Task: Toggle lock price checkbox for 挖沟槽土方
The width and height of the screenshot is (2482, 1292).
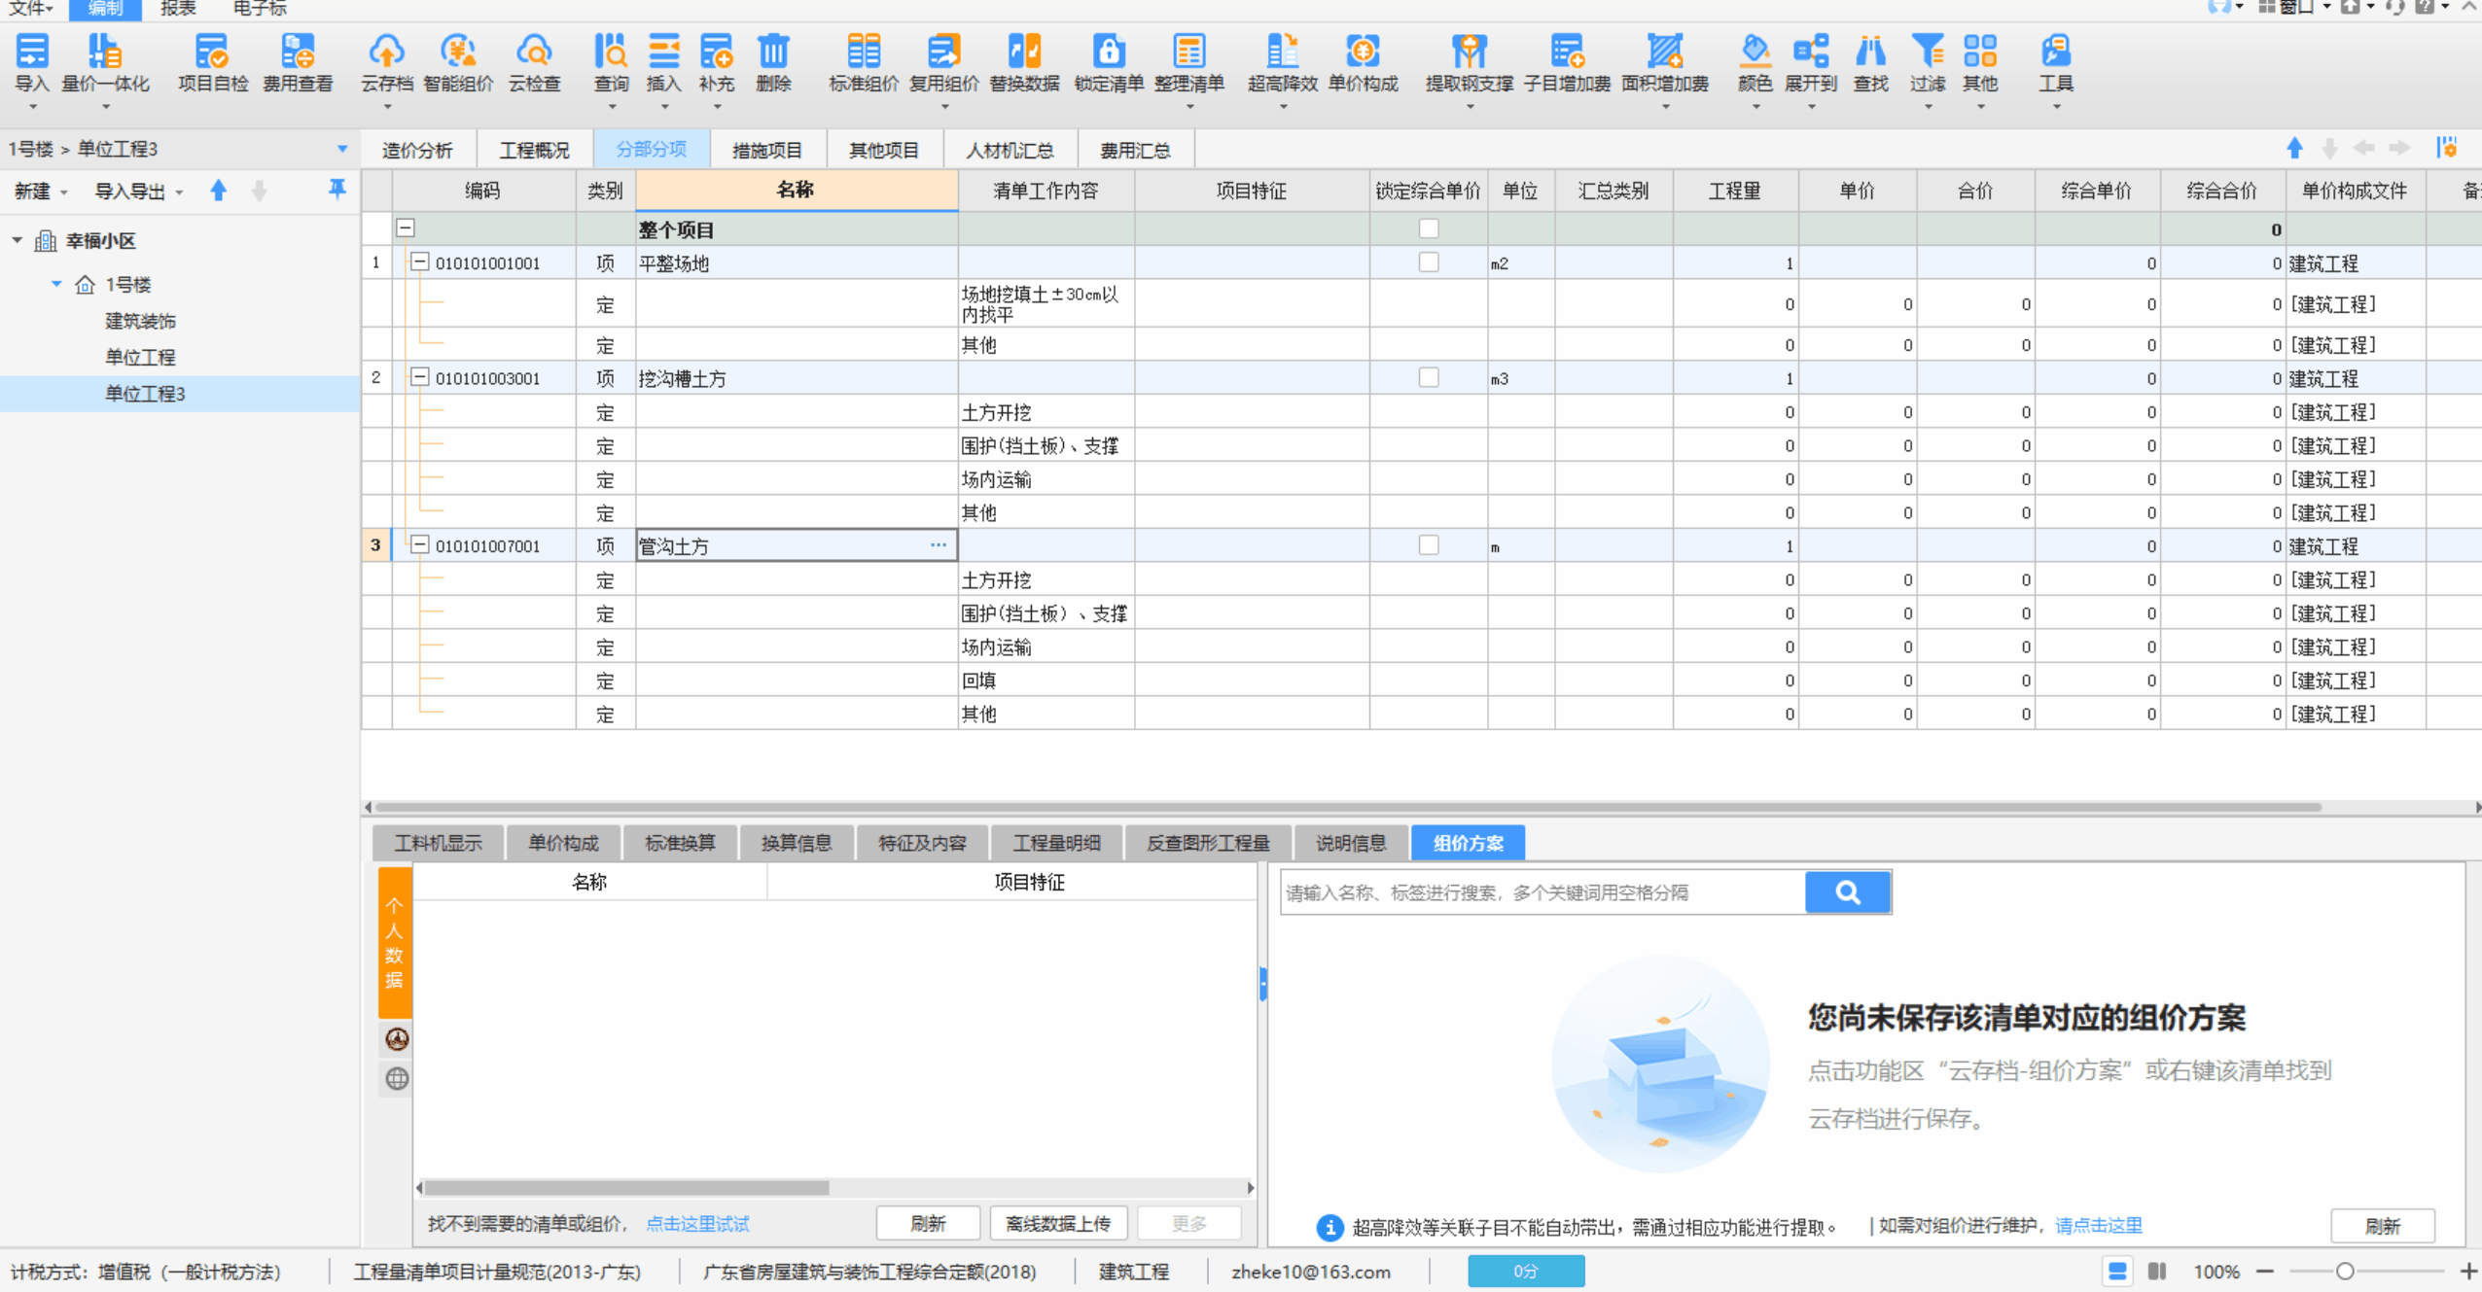Action: click(x=1428, y=377)
